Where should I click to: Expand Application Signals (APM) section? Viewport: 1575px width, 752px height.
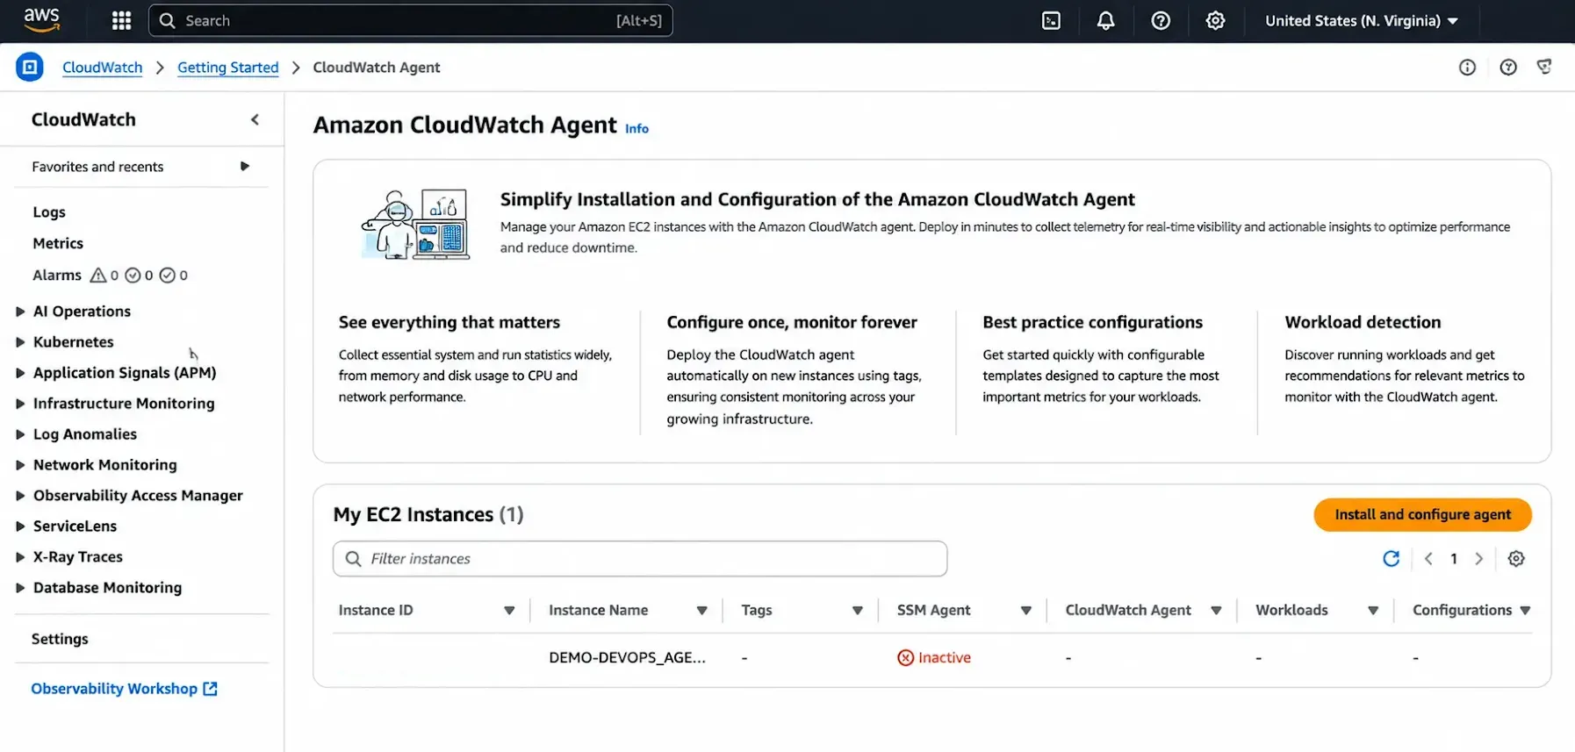(19, 373)
